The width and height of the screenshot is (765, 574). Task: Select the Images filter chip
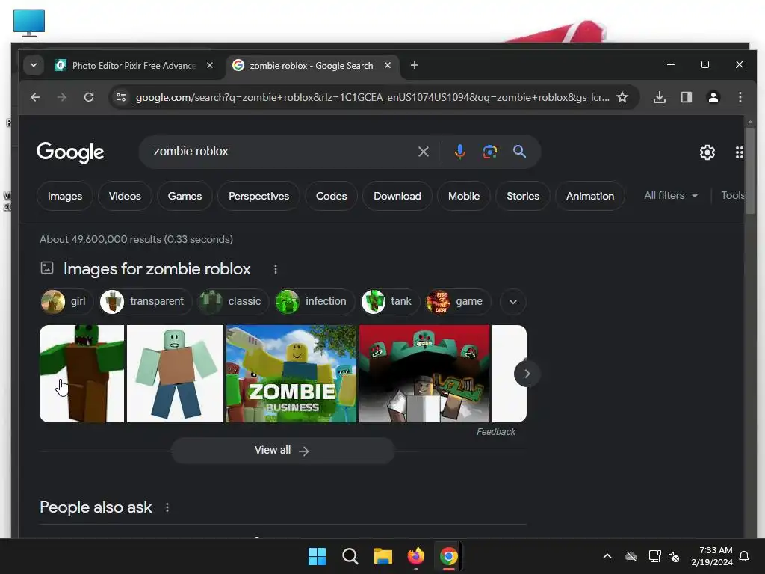tap(65, 196)
